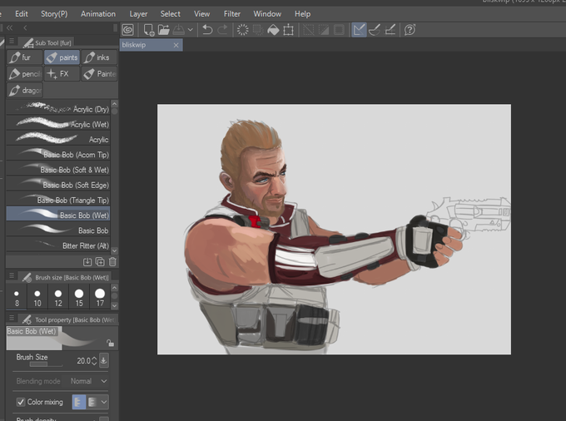The height and width of the screenshot is (421, 566).
Task: Click the Brush Size value stepper arrows
Action: pyautogui.click(x=94, y=360)
